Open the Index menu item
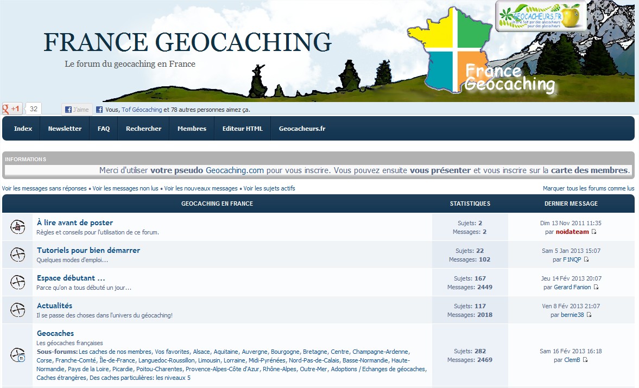 tap(23, 129)
